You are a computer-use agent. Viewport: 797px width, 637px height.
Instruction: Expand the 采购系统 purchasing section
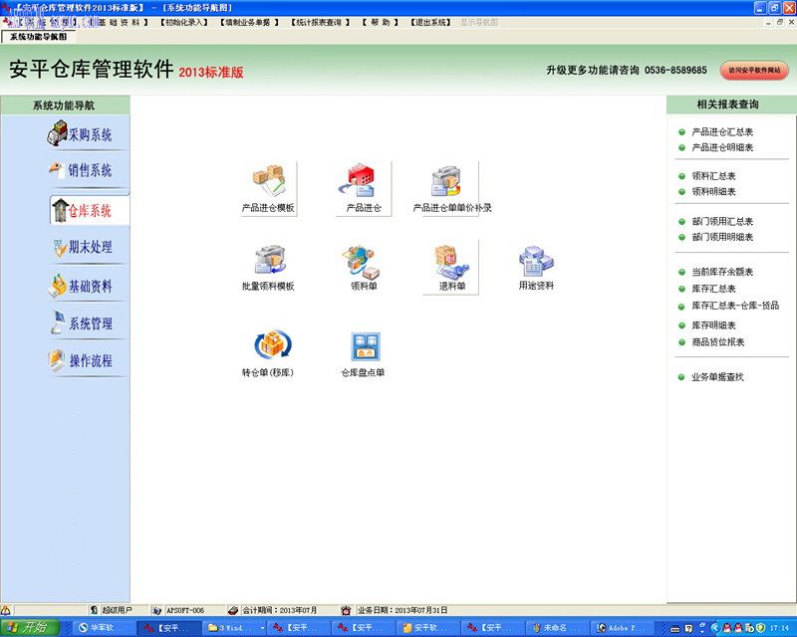[x=83, y=131]
